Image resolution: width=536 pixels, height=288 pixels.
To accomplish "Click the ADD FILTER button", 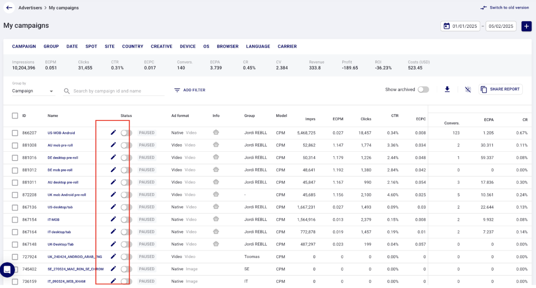I will click(189, 90).
